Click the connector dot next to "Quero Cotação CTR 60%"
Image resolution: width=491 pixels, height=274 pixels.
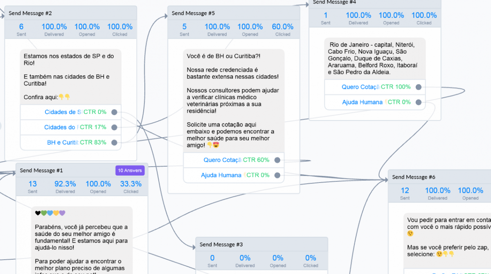point(277,160)
